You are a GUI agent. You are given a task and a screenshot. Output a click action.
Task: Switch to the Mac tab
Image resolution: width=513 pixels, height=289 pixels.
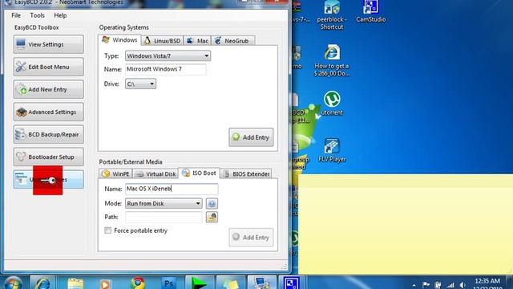(197, 41)
